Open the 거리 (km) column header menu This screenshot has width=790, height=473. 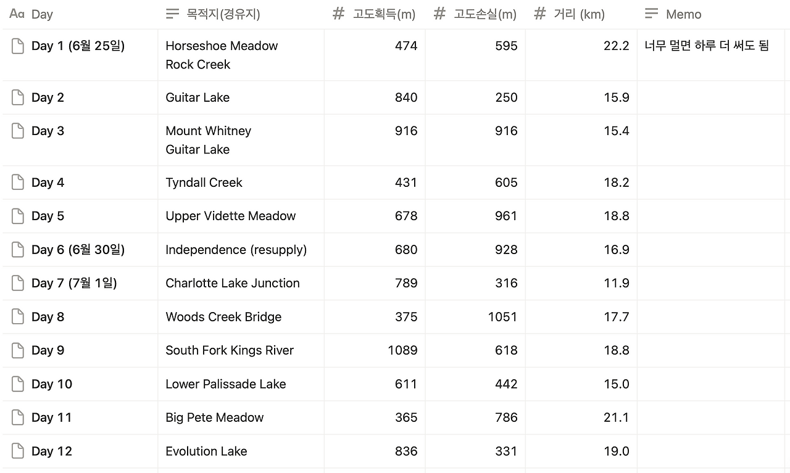pos(581,14)
